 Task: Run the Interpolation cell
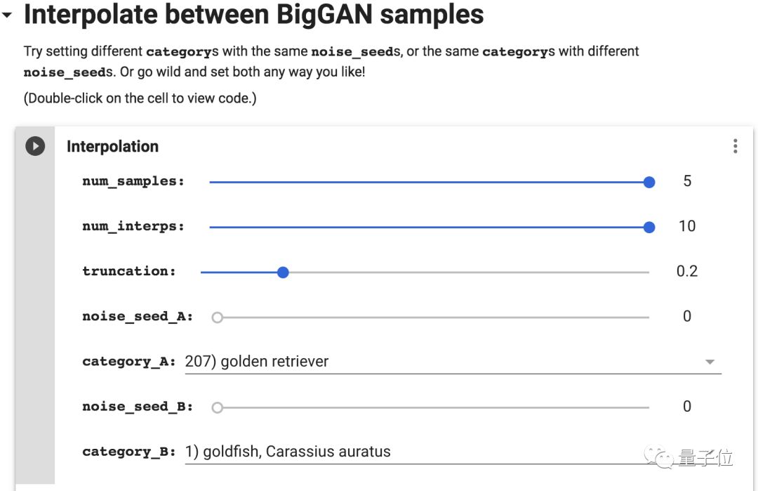click(x=35, y=146)
